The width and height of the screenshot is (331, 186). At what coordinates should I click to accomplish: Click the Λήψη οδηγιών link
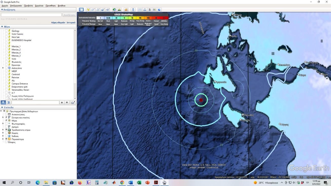pos(58,23)
